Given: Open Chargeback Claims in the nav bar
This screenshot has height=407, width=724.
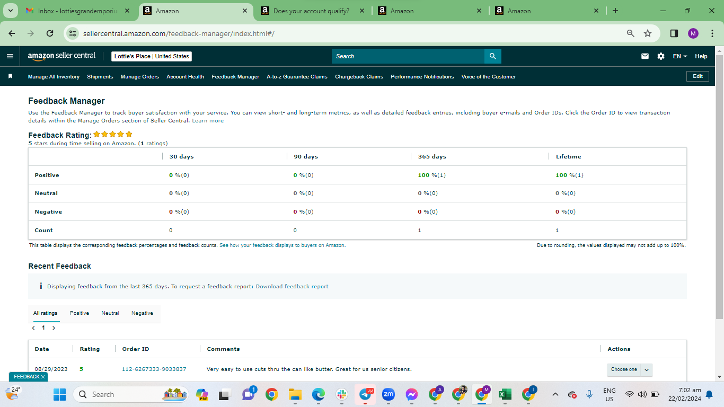Looking at the screenshot, I should (x=359, y=76).
